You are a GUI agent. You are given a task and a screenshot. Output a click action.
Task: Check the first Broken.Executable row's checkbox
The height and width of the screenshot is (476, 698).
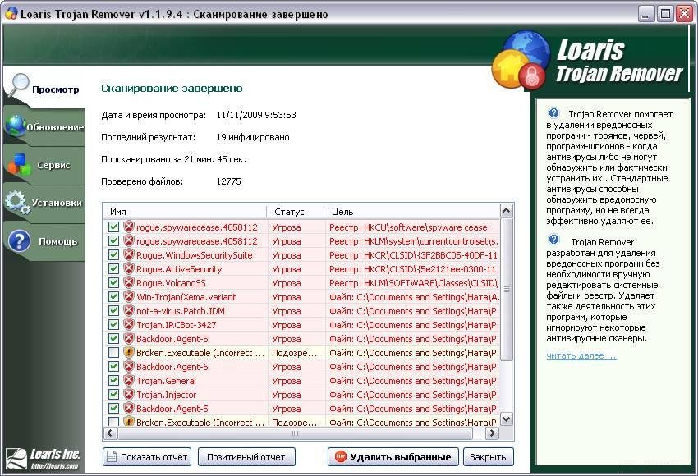[x=113, y=352]
